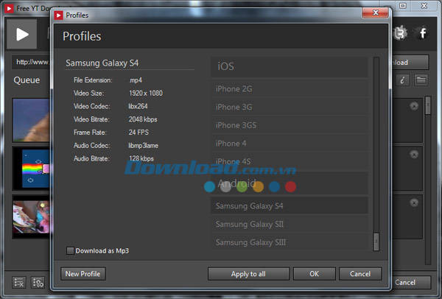Screen dimensions: 442x299
Task: Select the Samsung Galaxy SII profile
Action: (290, 224)
